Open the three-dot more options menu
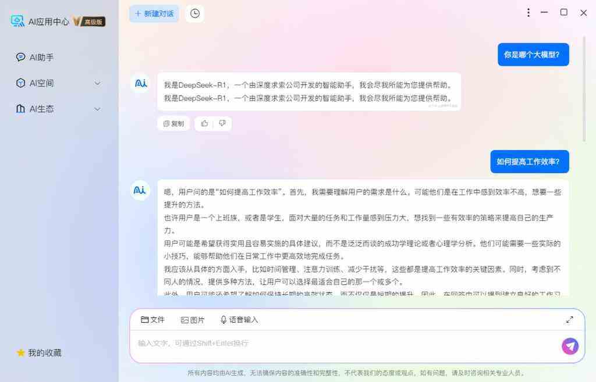Viewport: 596px width, 382px height. (x=528, y=13)
